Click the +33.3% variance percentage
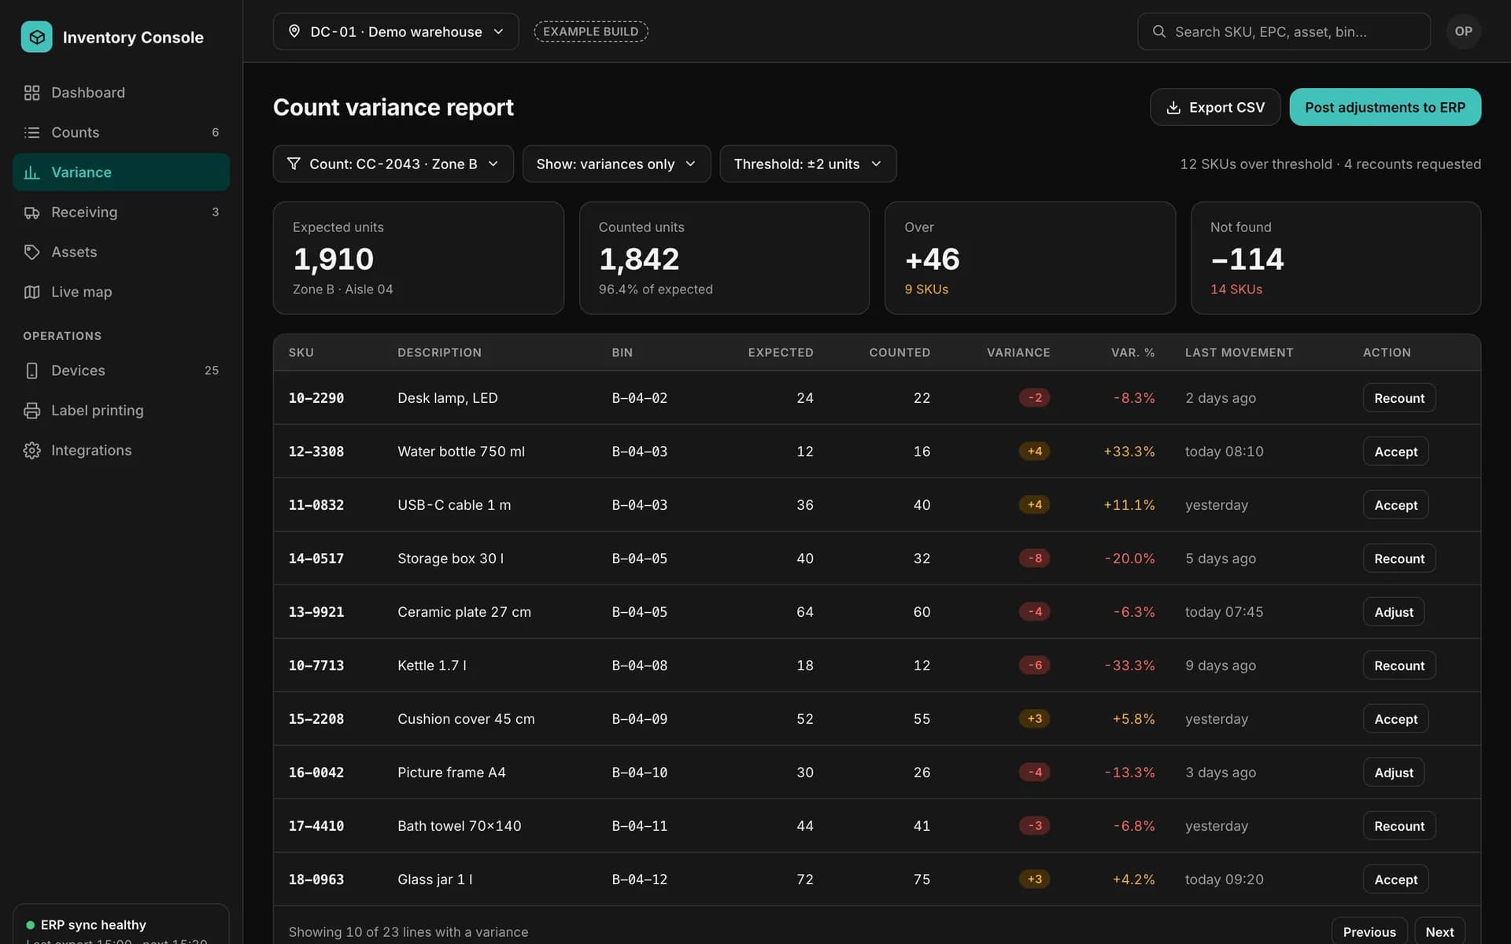 1129,452
